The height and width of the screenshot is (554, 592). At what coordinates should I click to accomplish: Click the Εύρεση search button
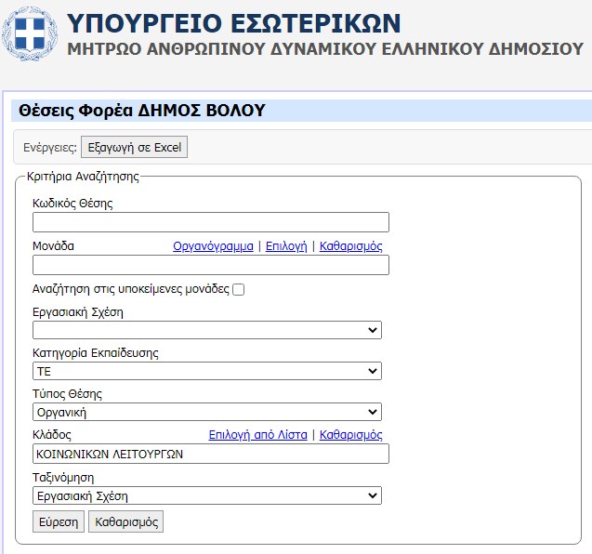click(59, 521)
